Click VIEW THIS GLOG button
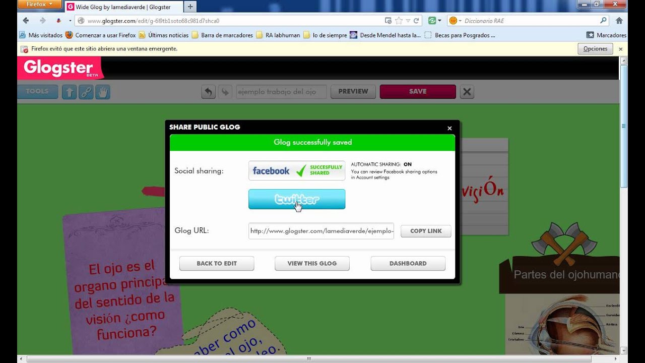Viewport: 645px width, 363px height. pyautogui.click(x=312, y=263)
